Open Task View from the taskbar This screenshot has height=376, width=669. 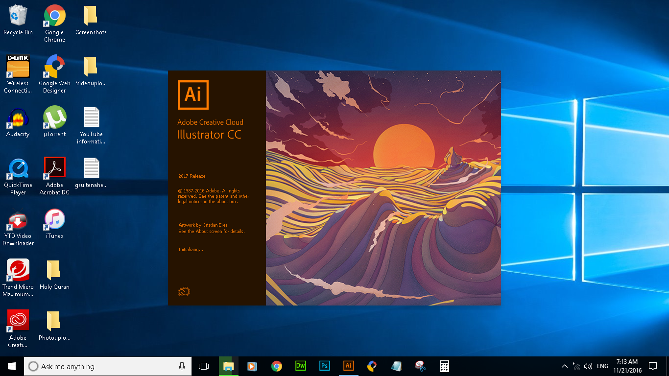(x=204, y=366)
